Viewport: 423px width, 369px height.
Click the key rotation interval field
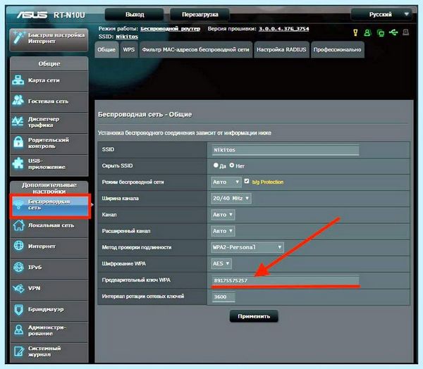click(x=223, y=296)
